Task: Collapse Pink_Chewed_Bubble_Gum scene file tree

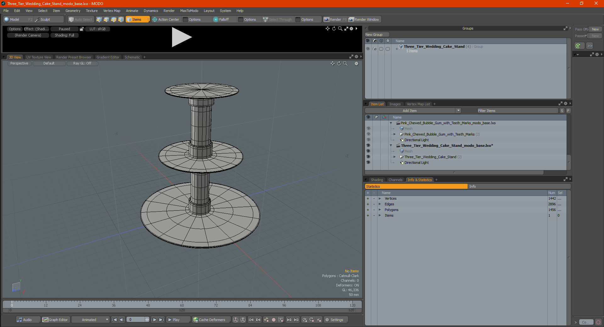Action: coord(391,123)
